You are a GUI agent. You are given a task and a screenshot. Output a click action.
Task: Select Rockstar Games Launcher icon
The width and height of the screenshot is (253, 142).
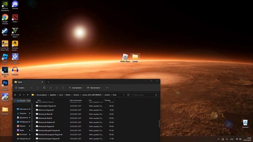coord(15,46)
